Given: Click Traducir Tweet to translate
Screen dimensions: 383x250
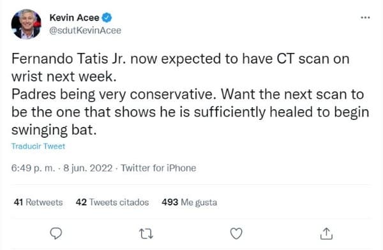Looking at the screenshot, I should click(38, 146).
